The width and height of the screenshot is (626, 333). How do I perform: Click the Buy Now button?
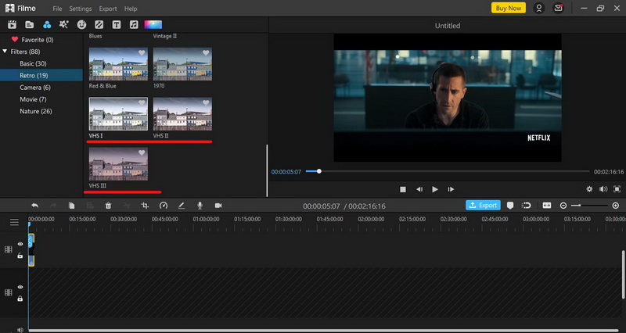pyautogui.click(x=508, y=8)
